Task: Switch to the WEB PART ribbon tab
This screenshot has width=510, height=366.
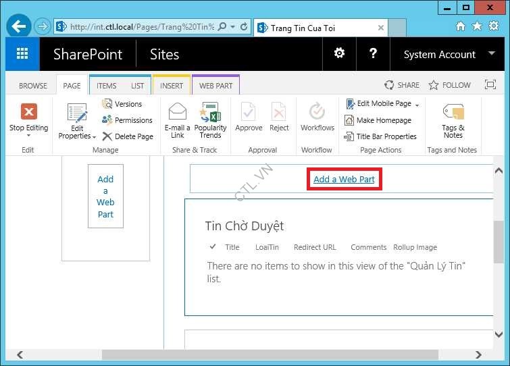Action: click(x=215, y=86)
